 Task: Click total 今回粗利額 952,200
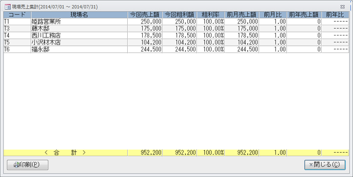pyautogui.click(x=179, y=153)
